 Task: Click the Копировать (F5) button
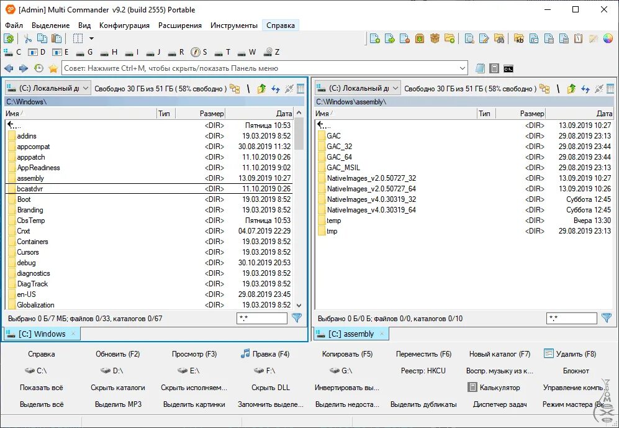point(348,354)
